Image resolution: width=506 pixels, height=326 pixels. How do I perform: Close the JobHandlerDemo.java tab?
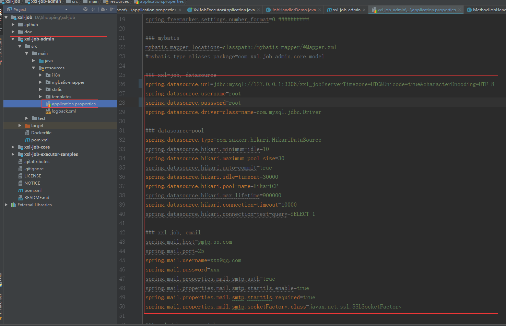point(319,10)
